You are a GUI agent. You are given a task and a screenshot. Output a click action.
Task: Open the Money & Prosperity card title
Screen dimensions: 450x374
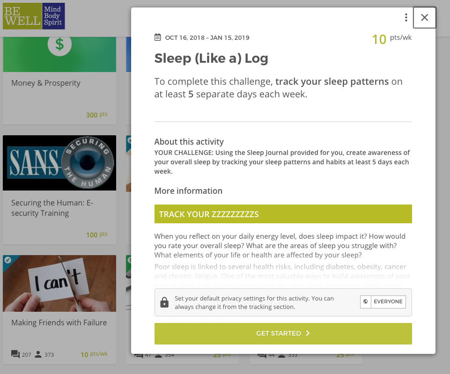coord(46,83)
